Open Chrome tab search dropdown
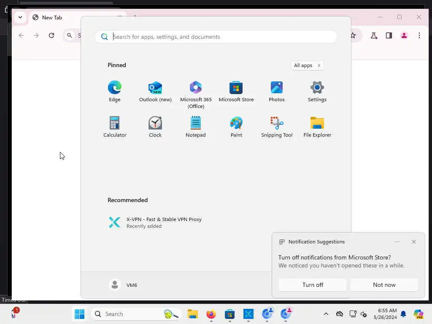Viewport: 432px width, 324px height. pos(20,17)
